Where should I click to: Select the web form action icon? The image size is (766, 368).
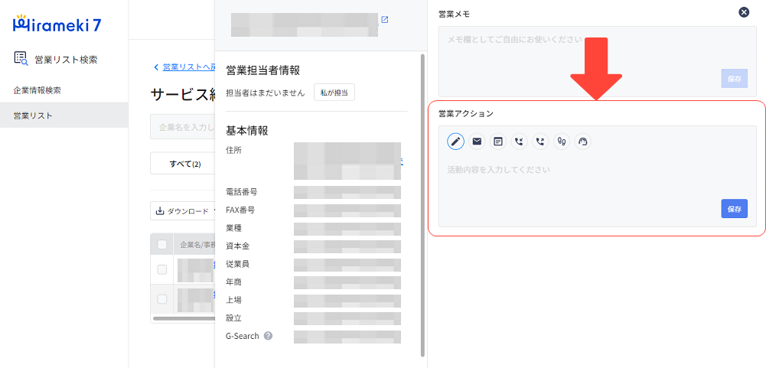point(498,142)
